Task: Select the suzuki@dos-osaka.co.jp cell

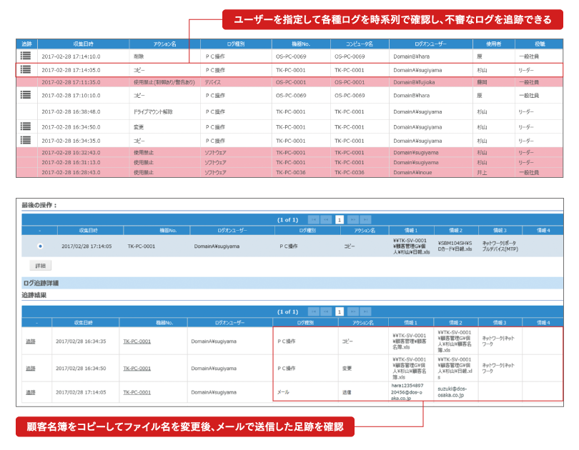Action: click(455, 392)
